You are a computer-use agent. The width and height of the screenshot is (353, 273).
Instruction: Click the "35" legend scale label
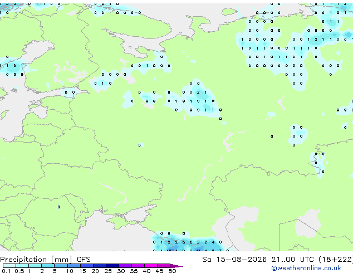pyautogui.click(x=134, y=271)
